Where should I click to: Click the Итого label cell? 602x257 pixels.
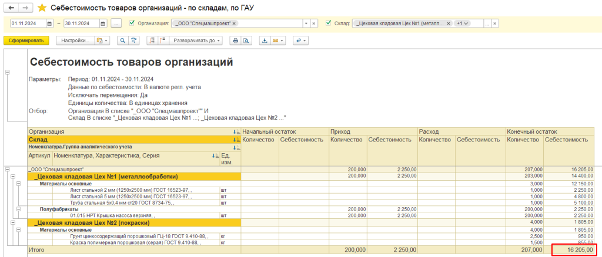(135, 250)
